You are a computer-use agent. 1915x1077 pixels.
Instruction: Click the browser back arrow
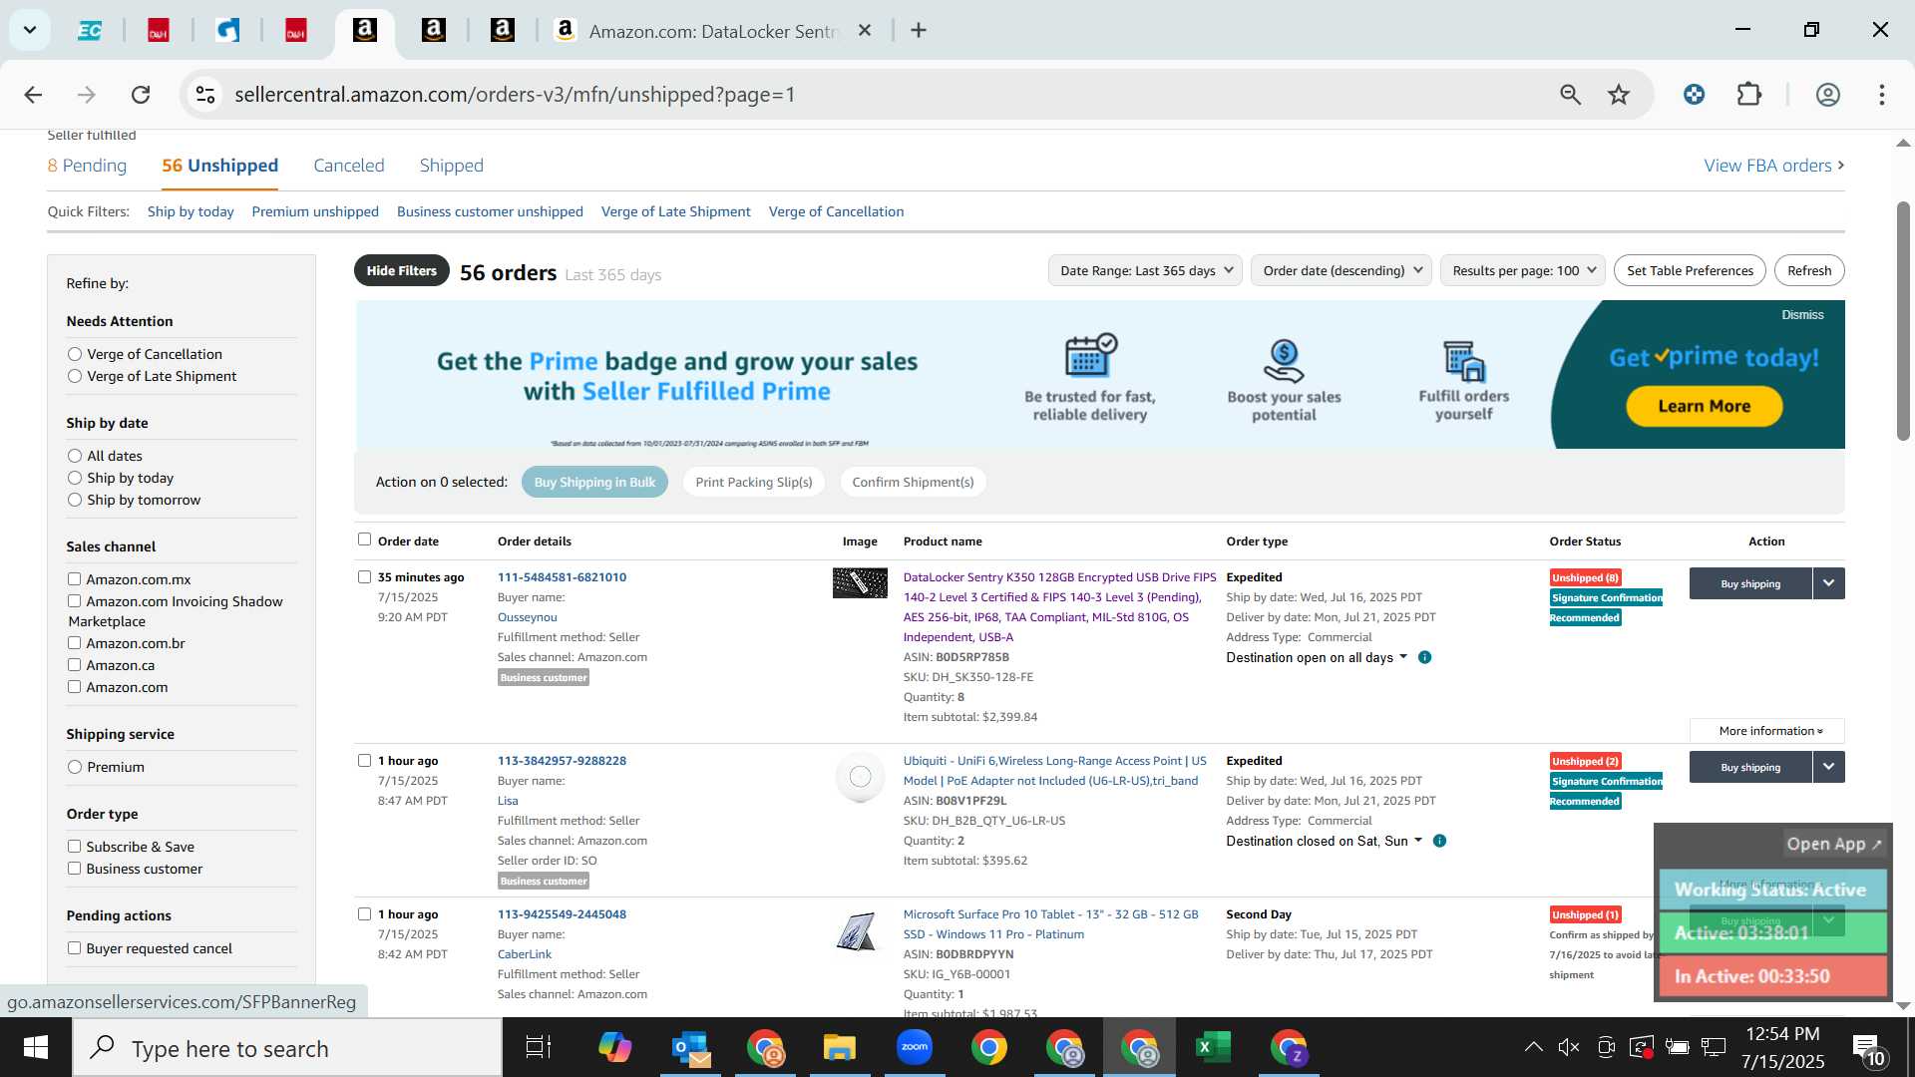click(33, 95)
